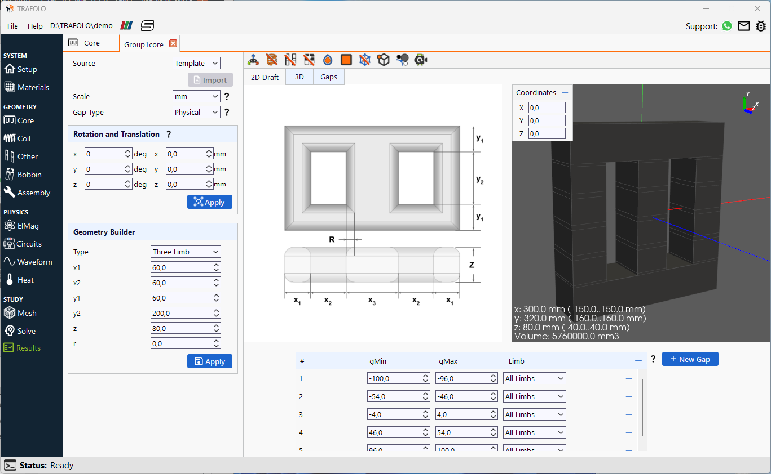The height and width of the screenshot is (474, 771).
Task: Click the WhatsApp support icon
Action: pos(726,26)
